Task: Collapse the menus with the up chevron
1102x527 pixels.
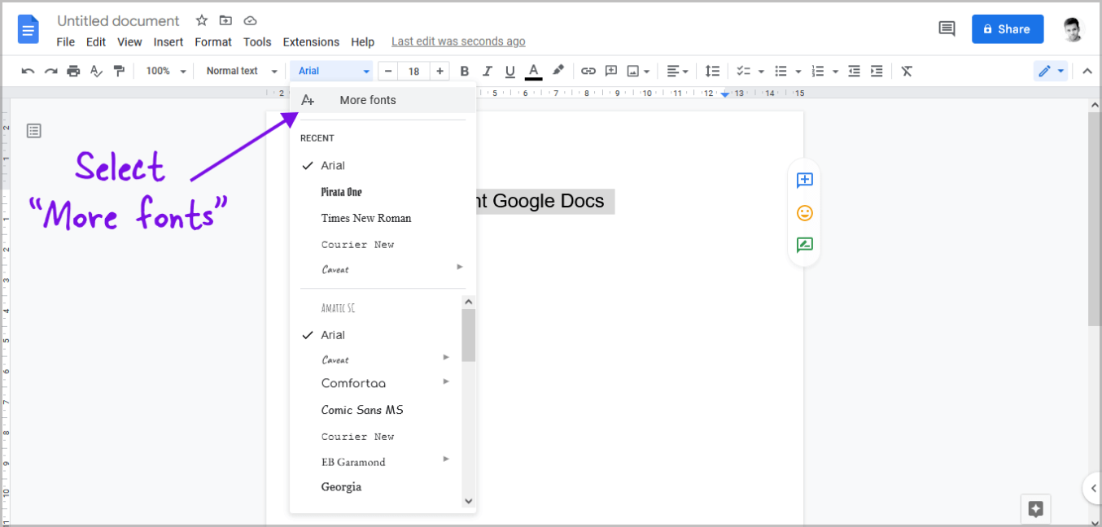Action: 1087,72
